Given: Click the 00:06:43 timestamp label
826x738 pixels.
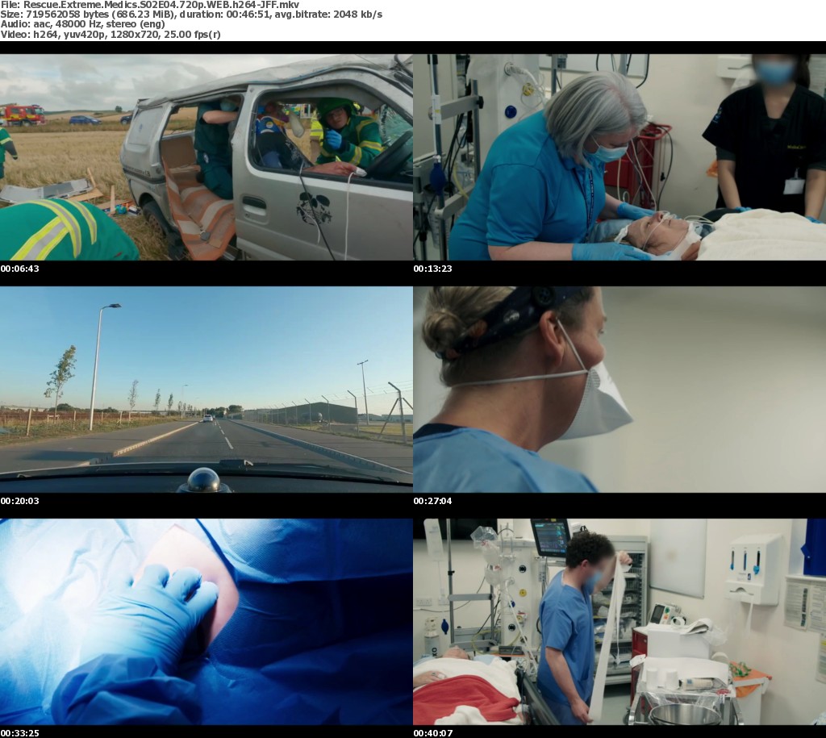Looking at the screenshot, I should tap(19, 269).
